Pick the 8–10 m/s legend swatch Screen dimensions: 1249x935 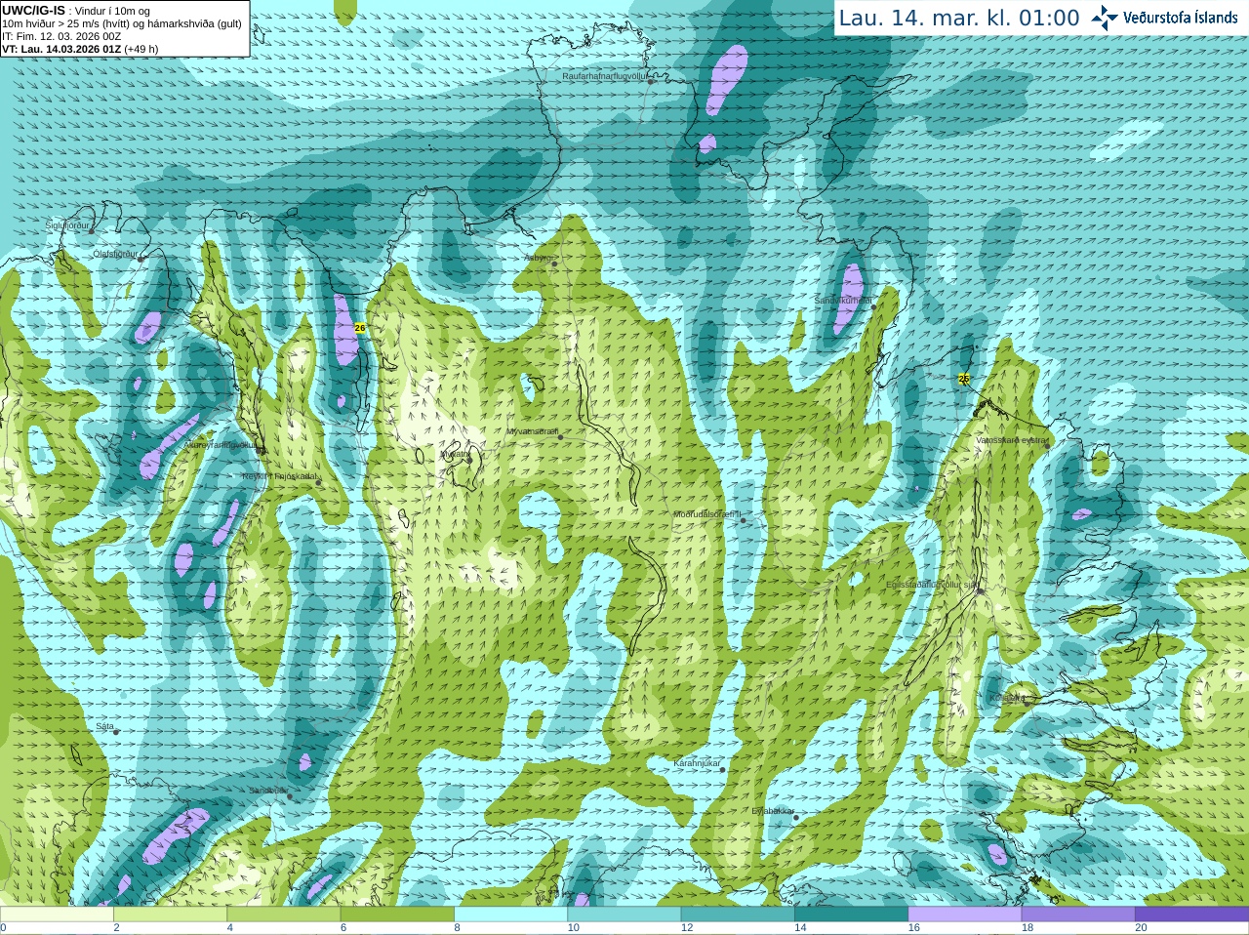(x=510, y=915)
